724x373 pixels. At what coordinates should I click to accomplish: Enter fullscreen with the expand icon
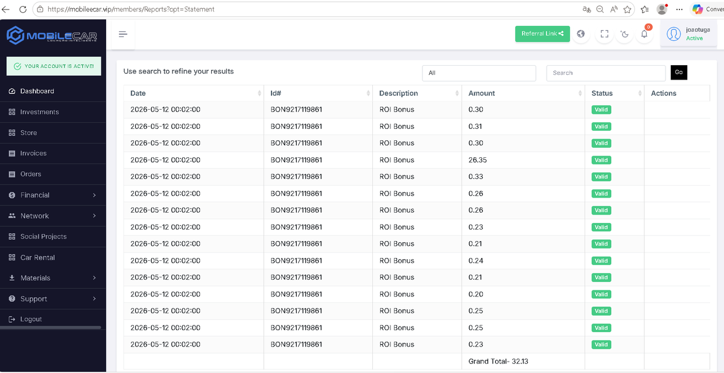(x=604, y=34)
